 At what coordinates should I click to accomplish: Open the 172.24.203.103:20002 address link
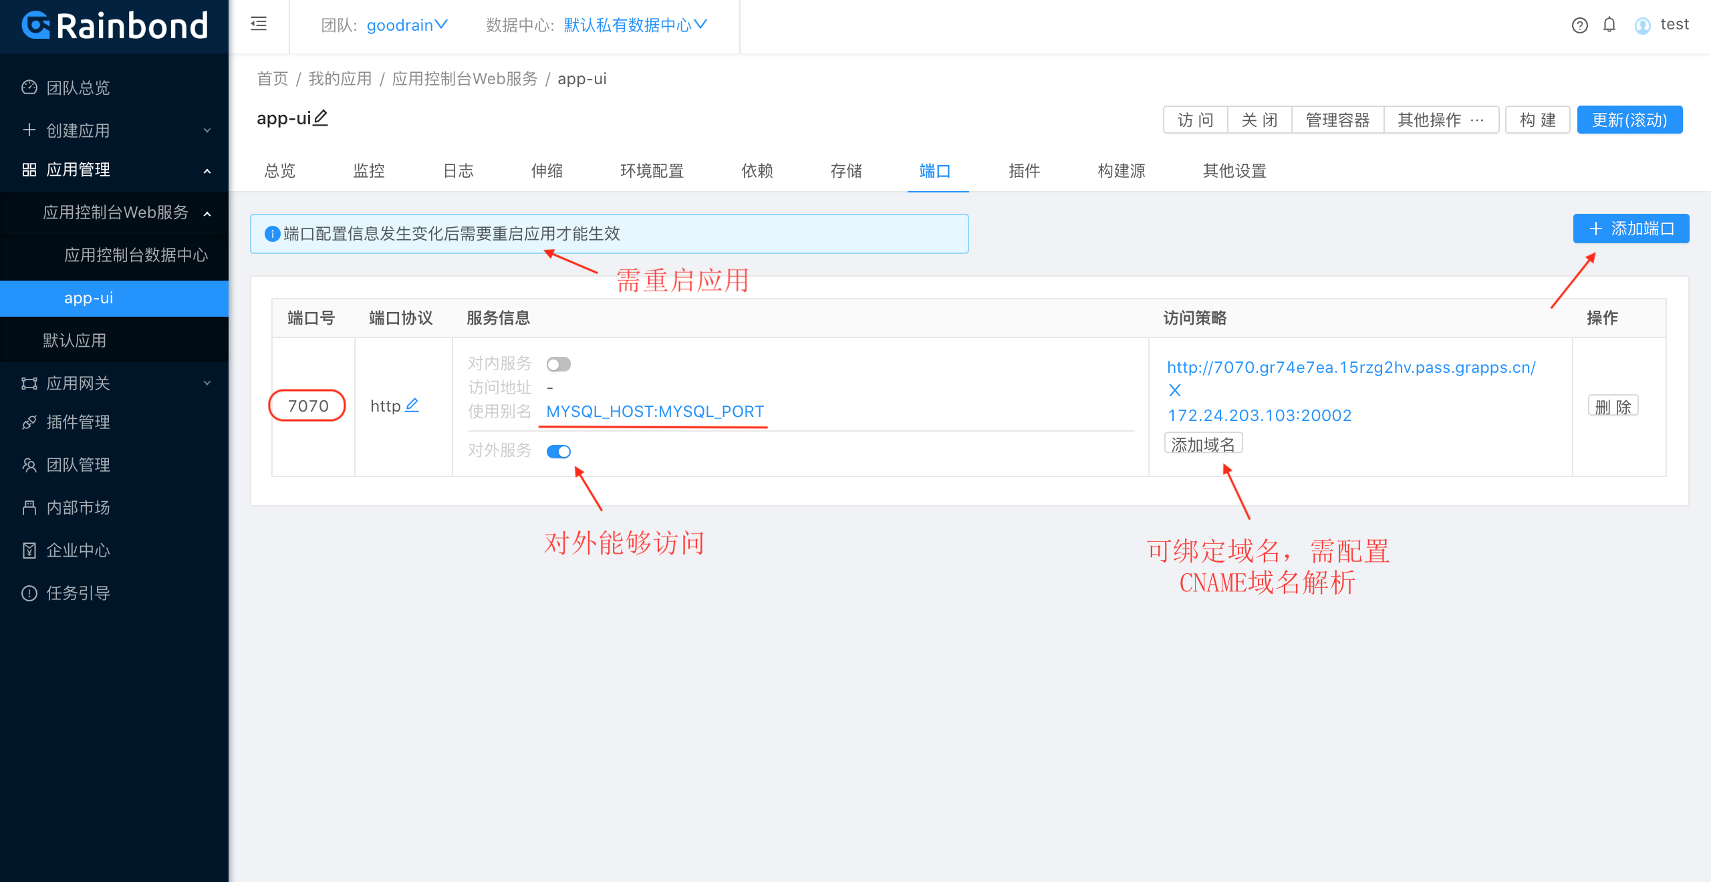(x=1260, y=416)
